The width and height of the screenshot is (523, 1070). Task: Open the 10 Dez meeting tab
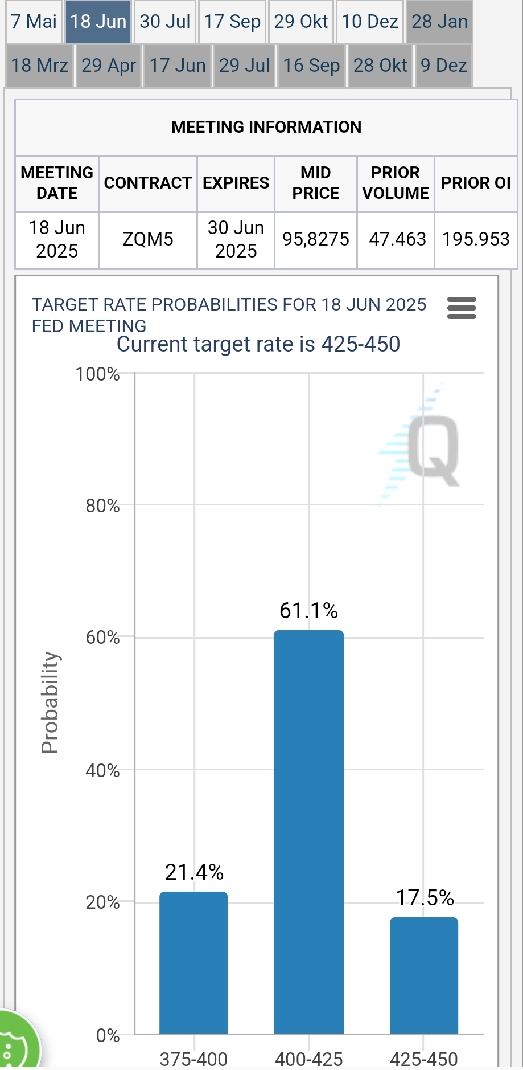click(x=370, y=22)
